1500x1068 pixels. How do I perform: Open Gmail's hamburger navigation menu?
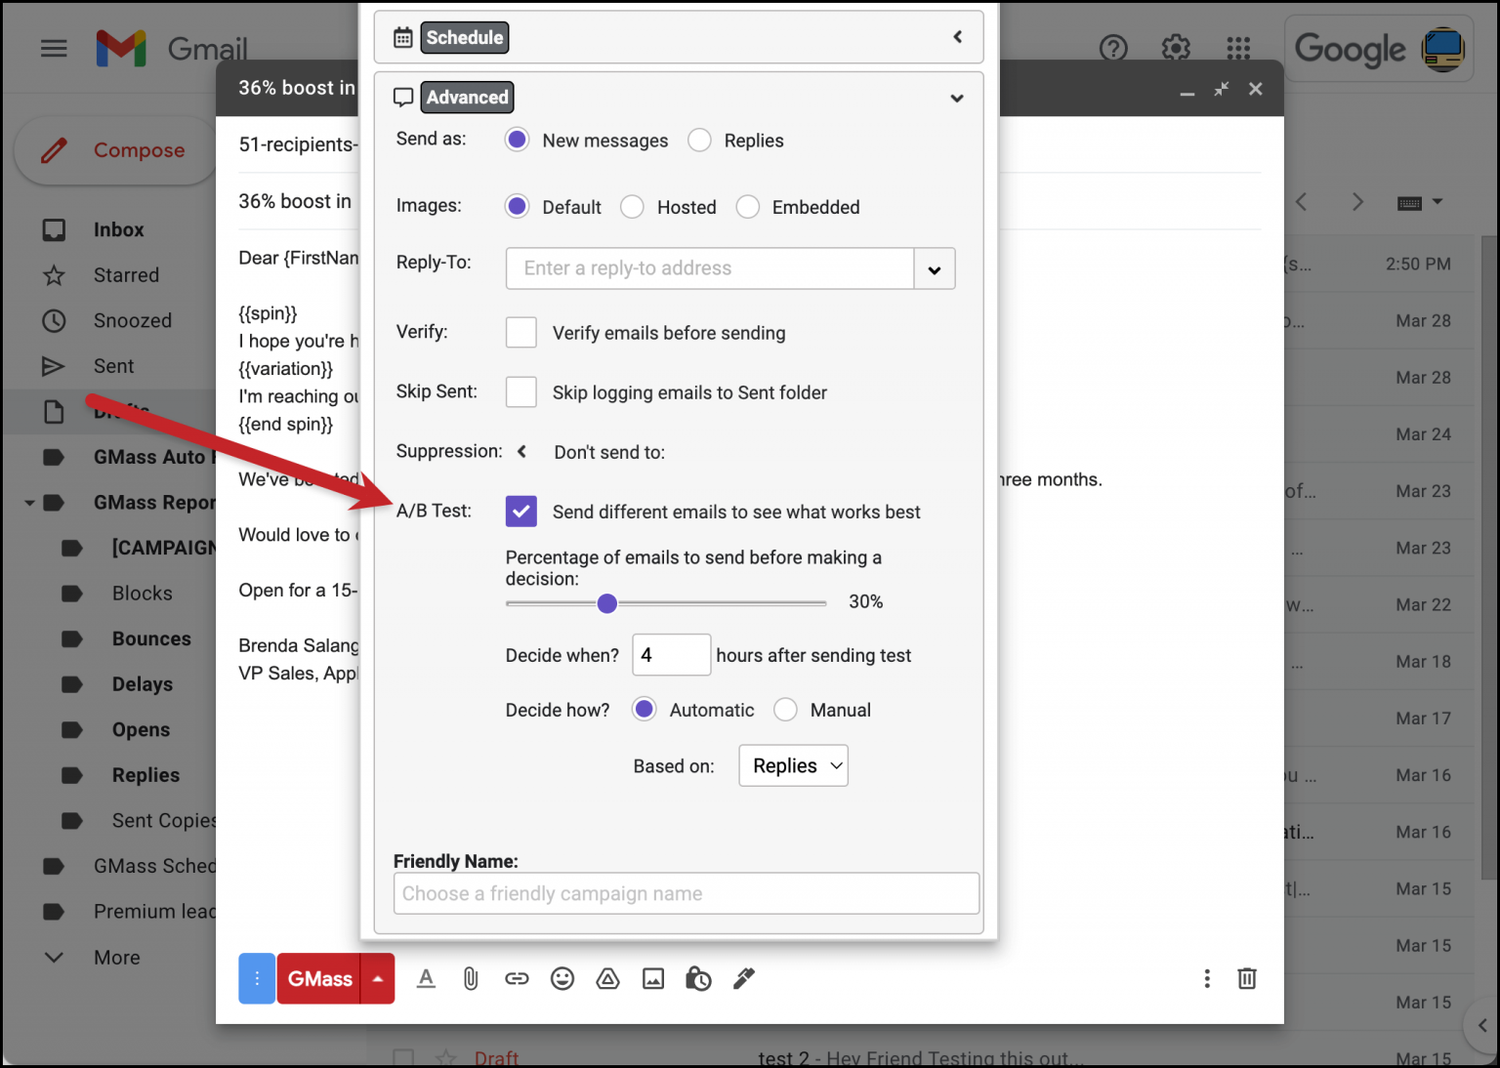[x=54, y=47]
